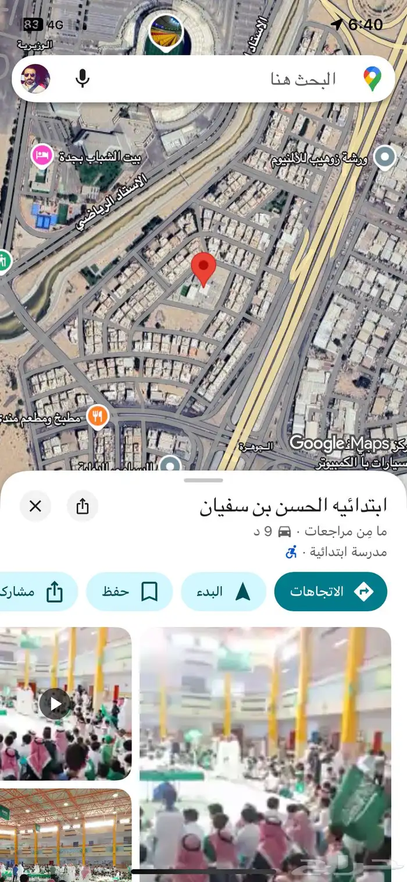This screenshot has height=882, width=407.
Task: Select the red location pin on map
Action: click(x=203, y=270)
